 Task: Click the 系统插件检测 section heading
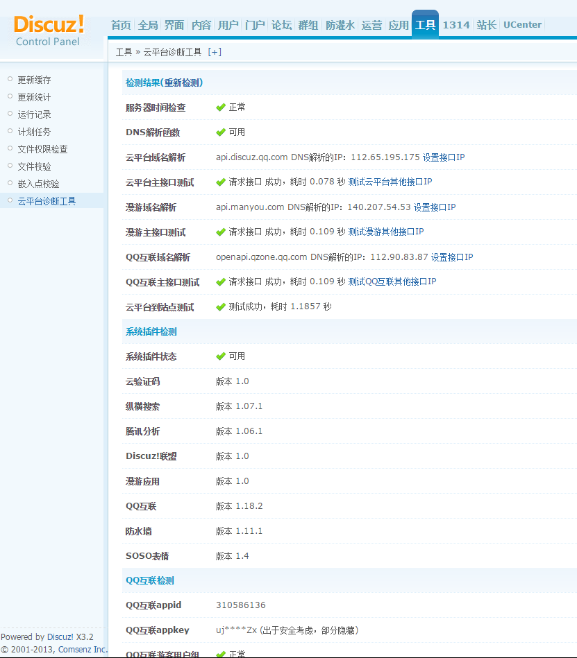point(151,331)
